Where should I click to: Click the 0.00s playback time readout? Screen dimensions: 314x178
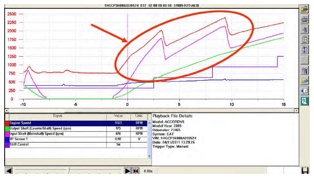148,171
